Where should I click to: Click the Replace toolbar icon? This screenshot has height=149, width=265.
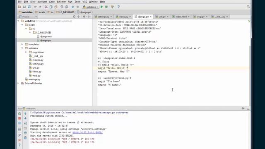coord(67,7)
